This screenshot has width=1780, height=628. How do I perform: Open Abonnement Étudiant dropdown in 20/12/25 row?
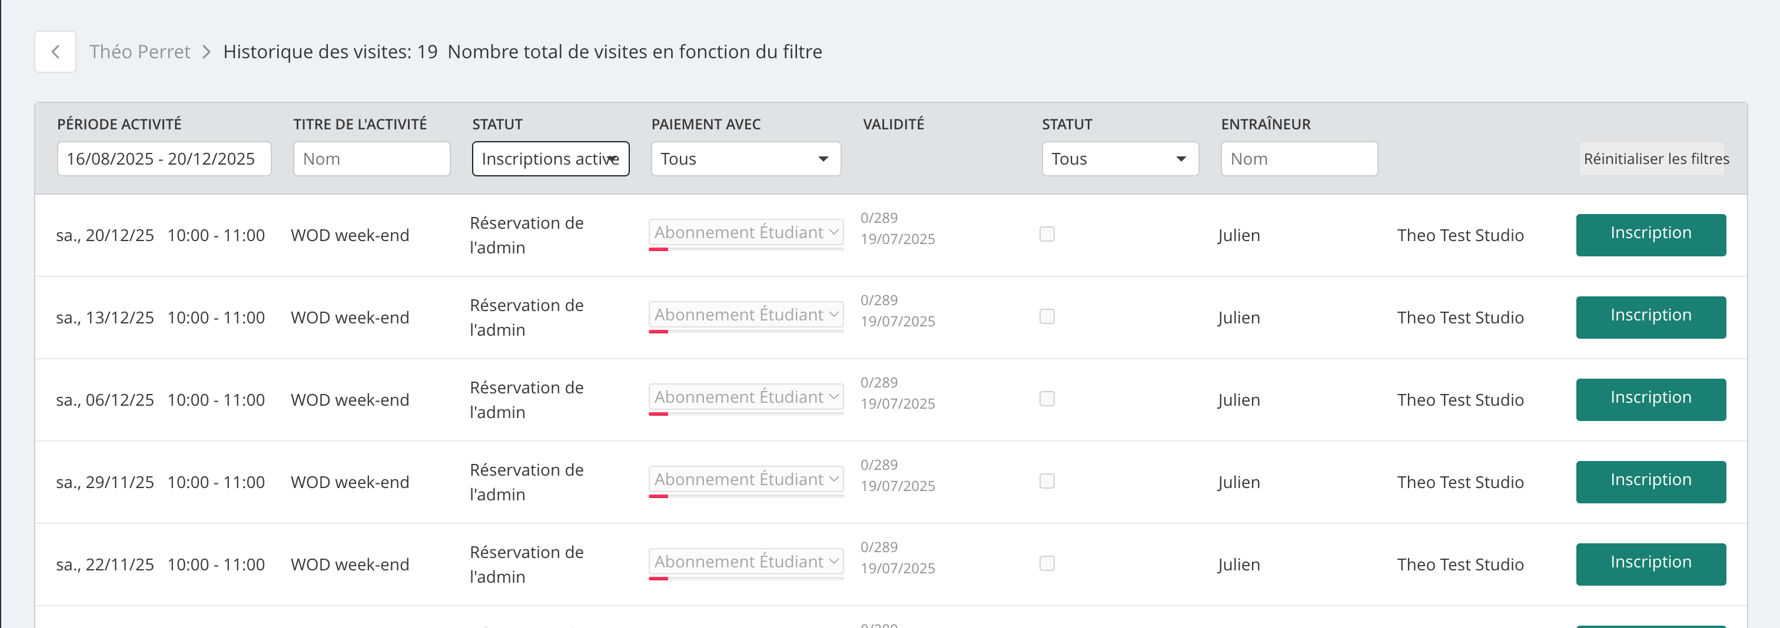coord(746,232)
